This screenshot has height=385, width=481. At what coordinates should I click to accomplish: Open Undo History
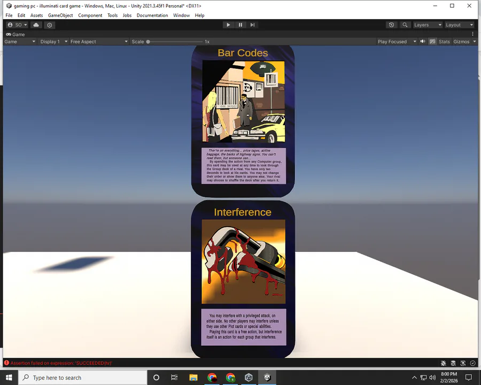[391, 25]
